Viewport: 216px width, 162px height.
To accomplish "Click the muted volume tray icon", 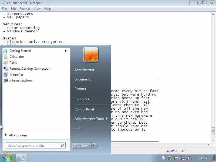I will click(x=190, y=158).
